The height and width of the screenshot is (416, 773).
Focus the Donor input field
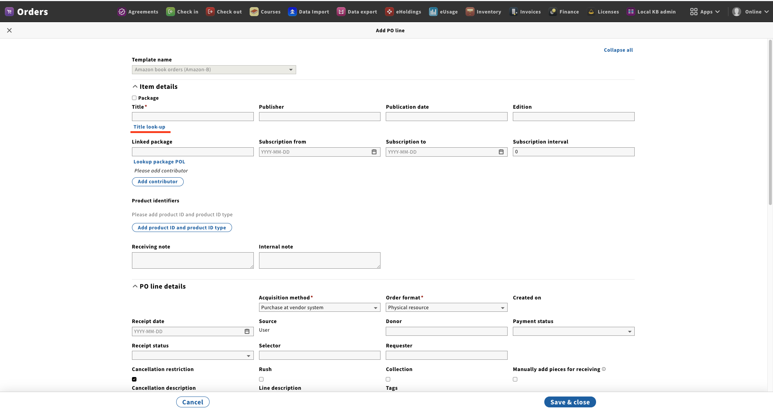pos(446,331)
